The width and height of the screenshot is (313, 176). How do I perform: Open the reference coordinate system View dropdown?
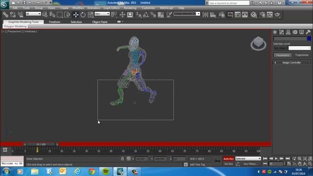[102, 14]
